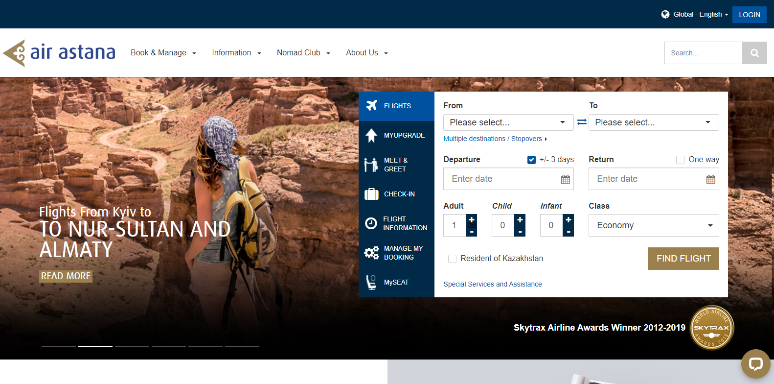
Task: Switch to the Check-in tab
Action: point(396,194)
